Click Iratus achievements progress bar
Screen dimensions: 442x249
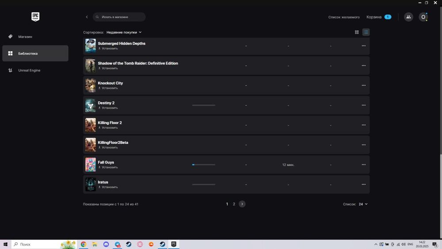pos(203,184)
